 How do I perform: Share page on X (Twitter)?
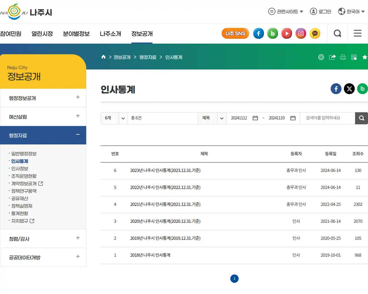coord(349,89)
